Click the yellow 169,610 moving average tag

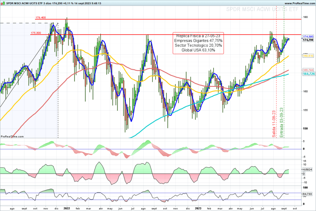pyautogui.click(x=308, y=56)
